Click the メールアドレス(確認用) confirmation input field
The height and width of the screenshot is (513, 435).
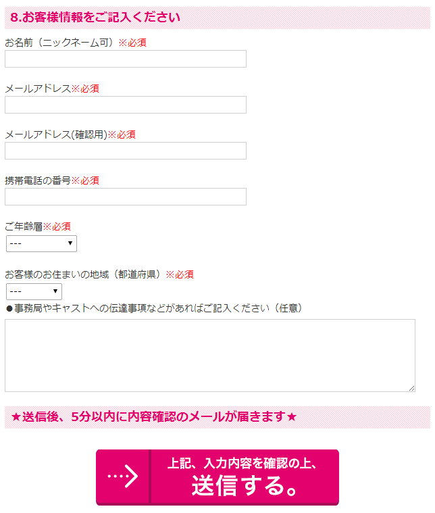click(x=126, y=151)
